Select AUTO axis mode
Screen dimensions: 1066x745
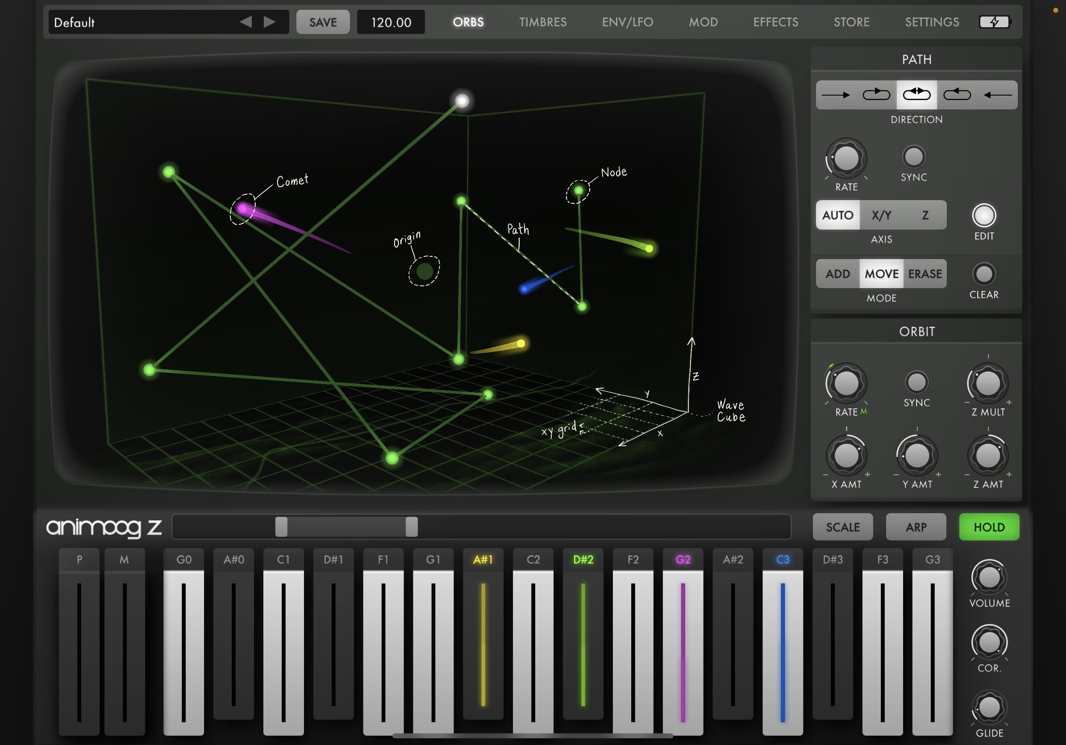pos(837,215)
